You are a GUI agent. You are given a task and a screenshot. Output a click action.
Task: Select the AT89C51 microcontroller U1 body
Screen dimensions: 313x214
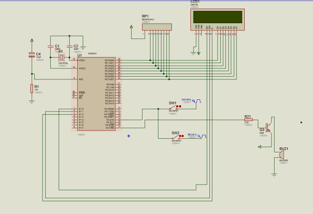96,94
